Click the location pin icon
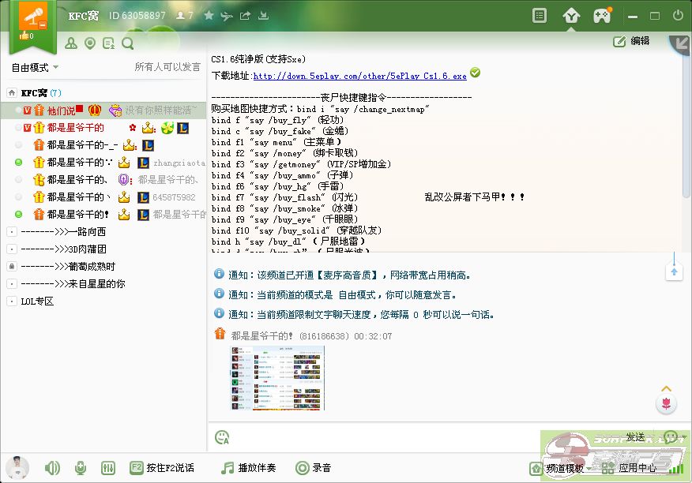This screenshot has width=692, height=483. click(x=90, y=43)
